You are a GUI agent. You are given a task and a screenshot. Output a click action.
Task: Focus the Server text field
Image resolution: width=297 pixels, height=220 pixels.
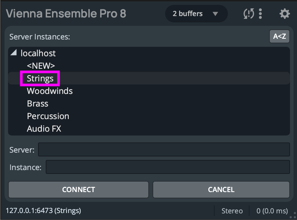pyautogui.click(x=164, y=149)
